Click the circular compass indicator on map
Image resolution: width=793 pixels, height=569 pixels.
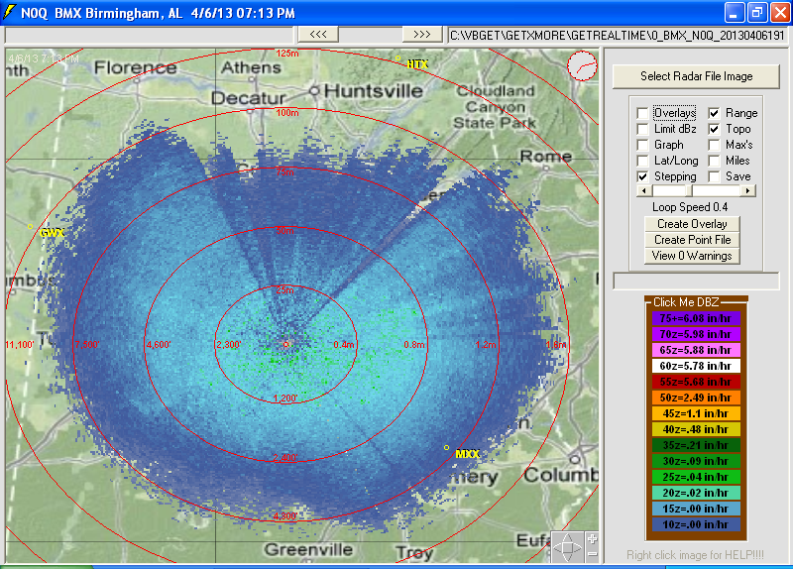[x=582, y=66]
